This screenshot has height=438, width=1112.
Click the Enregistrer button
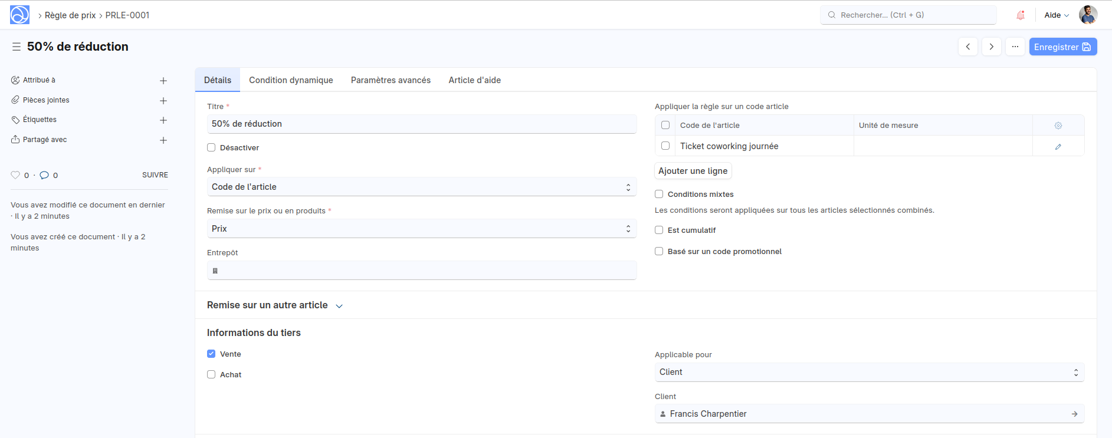click(x=1062, y=47)
